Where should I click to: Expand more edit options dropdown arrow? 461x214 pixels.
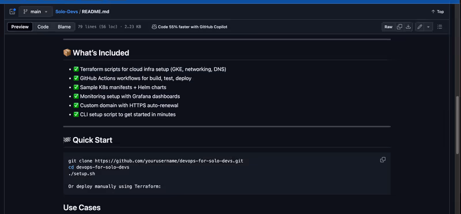[428, 26]
